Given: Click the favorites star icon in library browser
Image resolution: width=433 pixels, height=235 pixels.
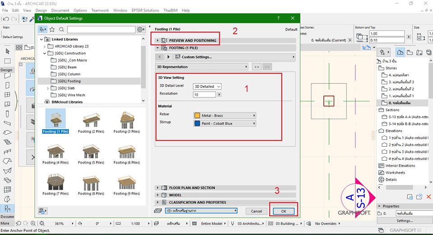Looking at the screenshot, I should coord(52,30).
